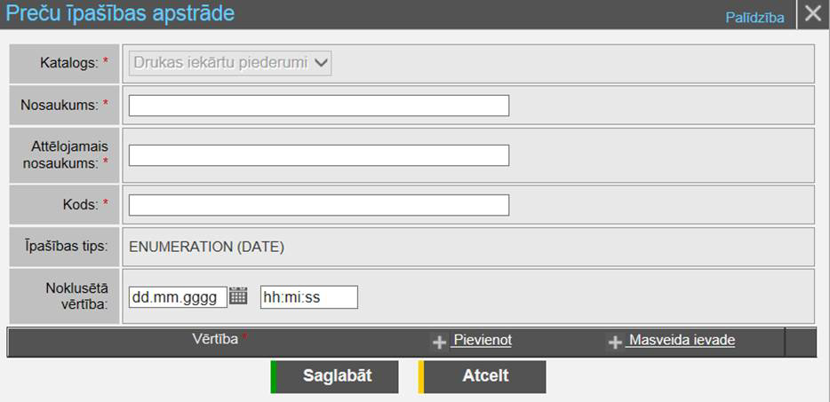Select the Kods input field

point(318,205)
